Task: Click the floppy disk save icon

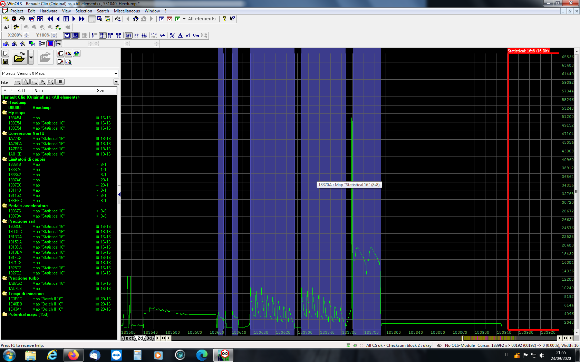Action: (5, 61)
